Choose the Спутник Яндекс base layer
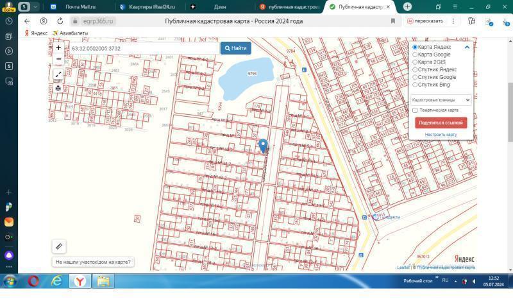This screenshot has height=299, width=513. coord(415,69)
